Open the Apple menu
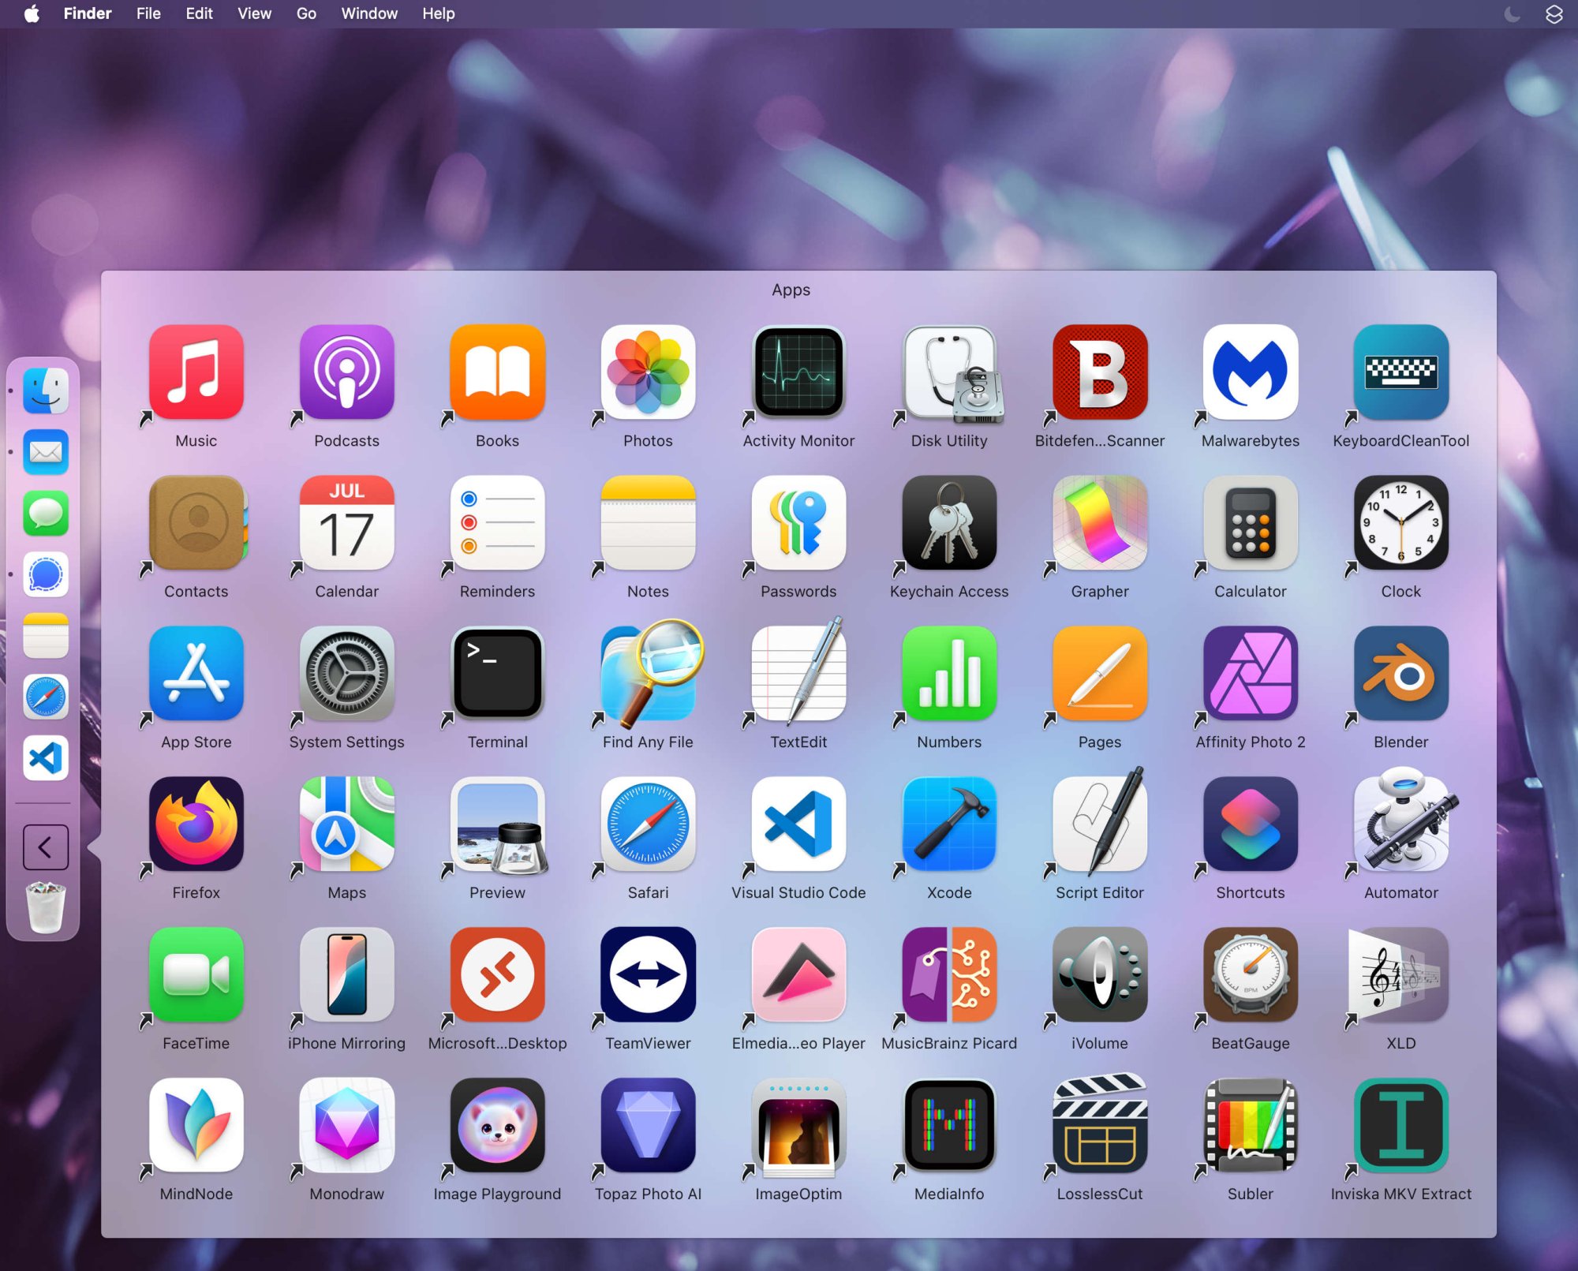1578x1271 pixels. click(x=32, y=14)
